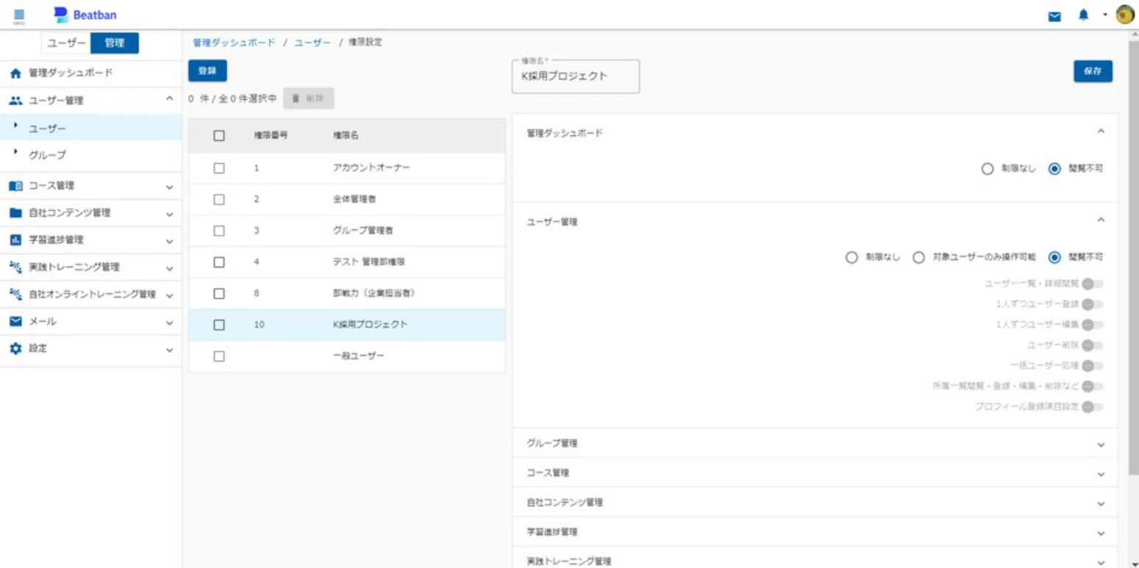Toggle the ユーザー一覧・詳細閲覧 switch
This screenshot has width=1139, height=568.
(1093, 284)
